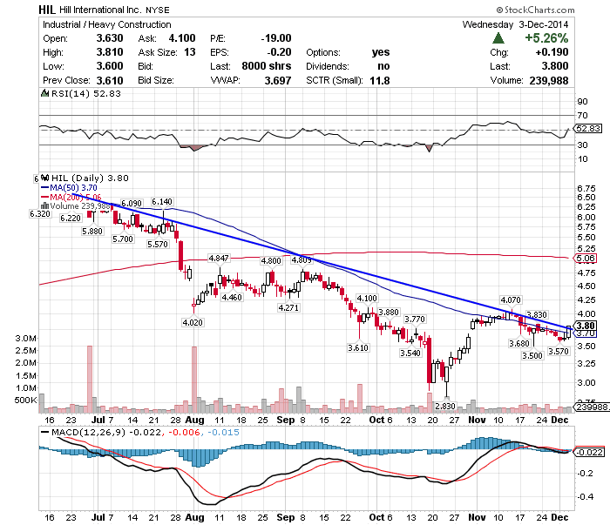Click the Volume value 239,988 in header

coord(548,80)
